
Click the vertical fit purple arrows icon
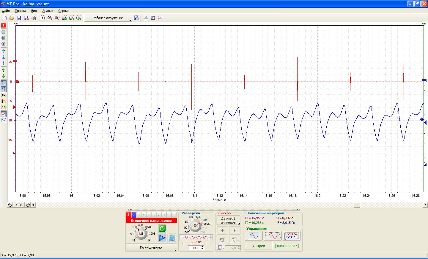click(x=160, y=18)
